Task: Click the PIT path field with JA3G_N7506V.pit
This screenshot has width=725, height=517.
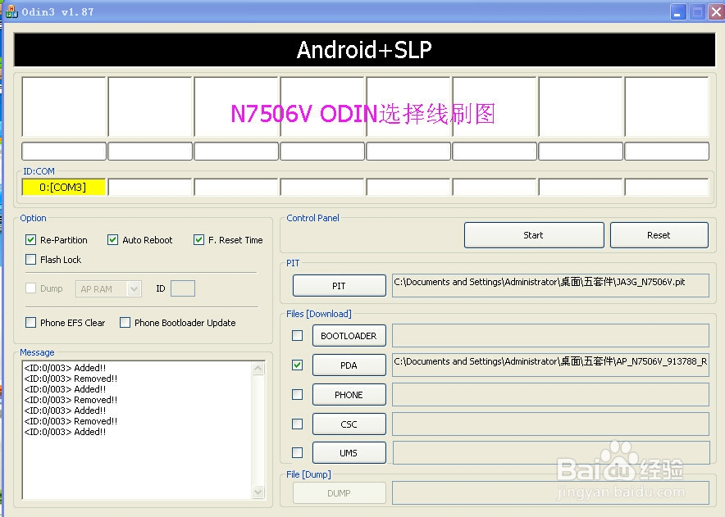Action: click(550, 285)
